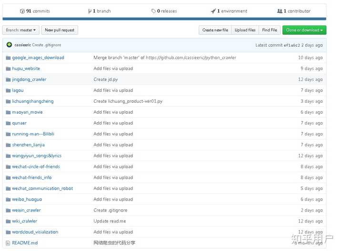This screenshot has height=251, width=343.
Task: Open the google_images_download folder
Action: 38,58
